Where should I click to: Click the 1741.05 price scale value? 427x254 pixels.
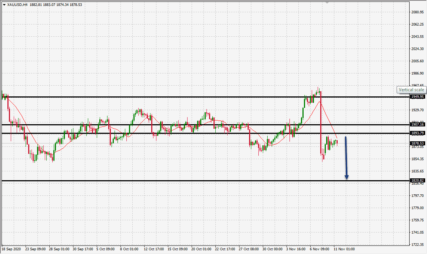[x=417, y=232]
